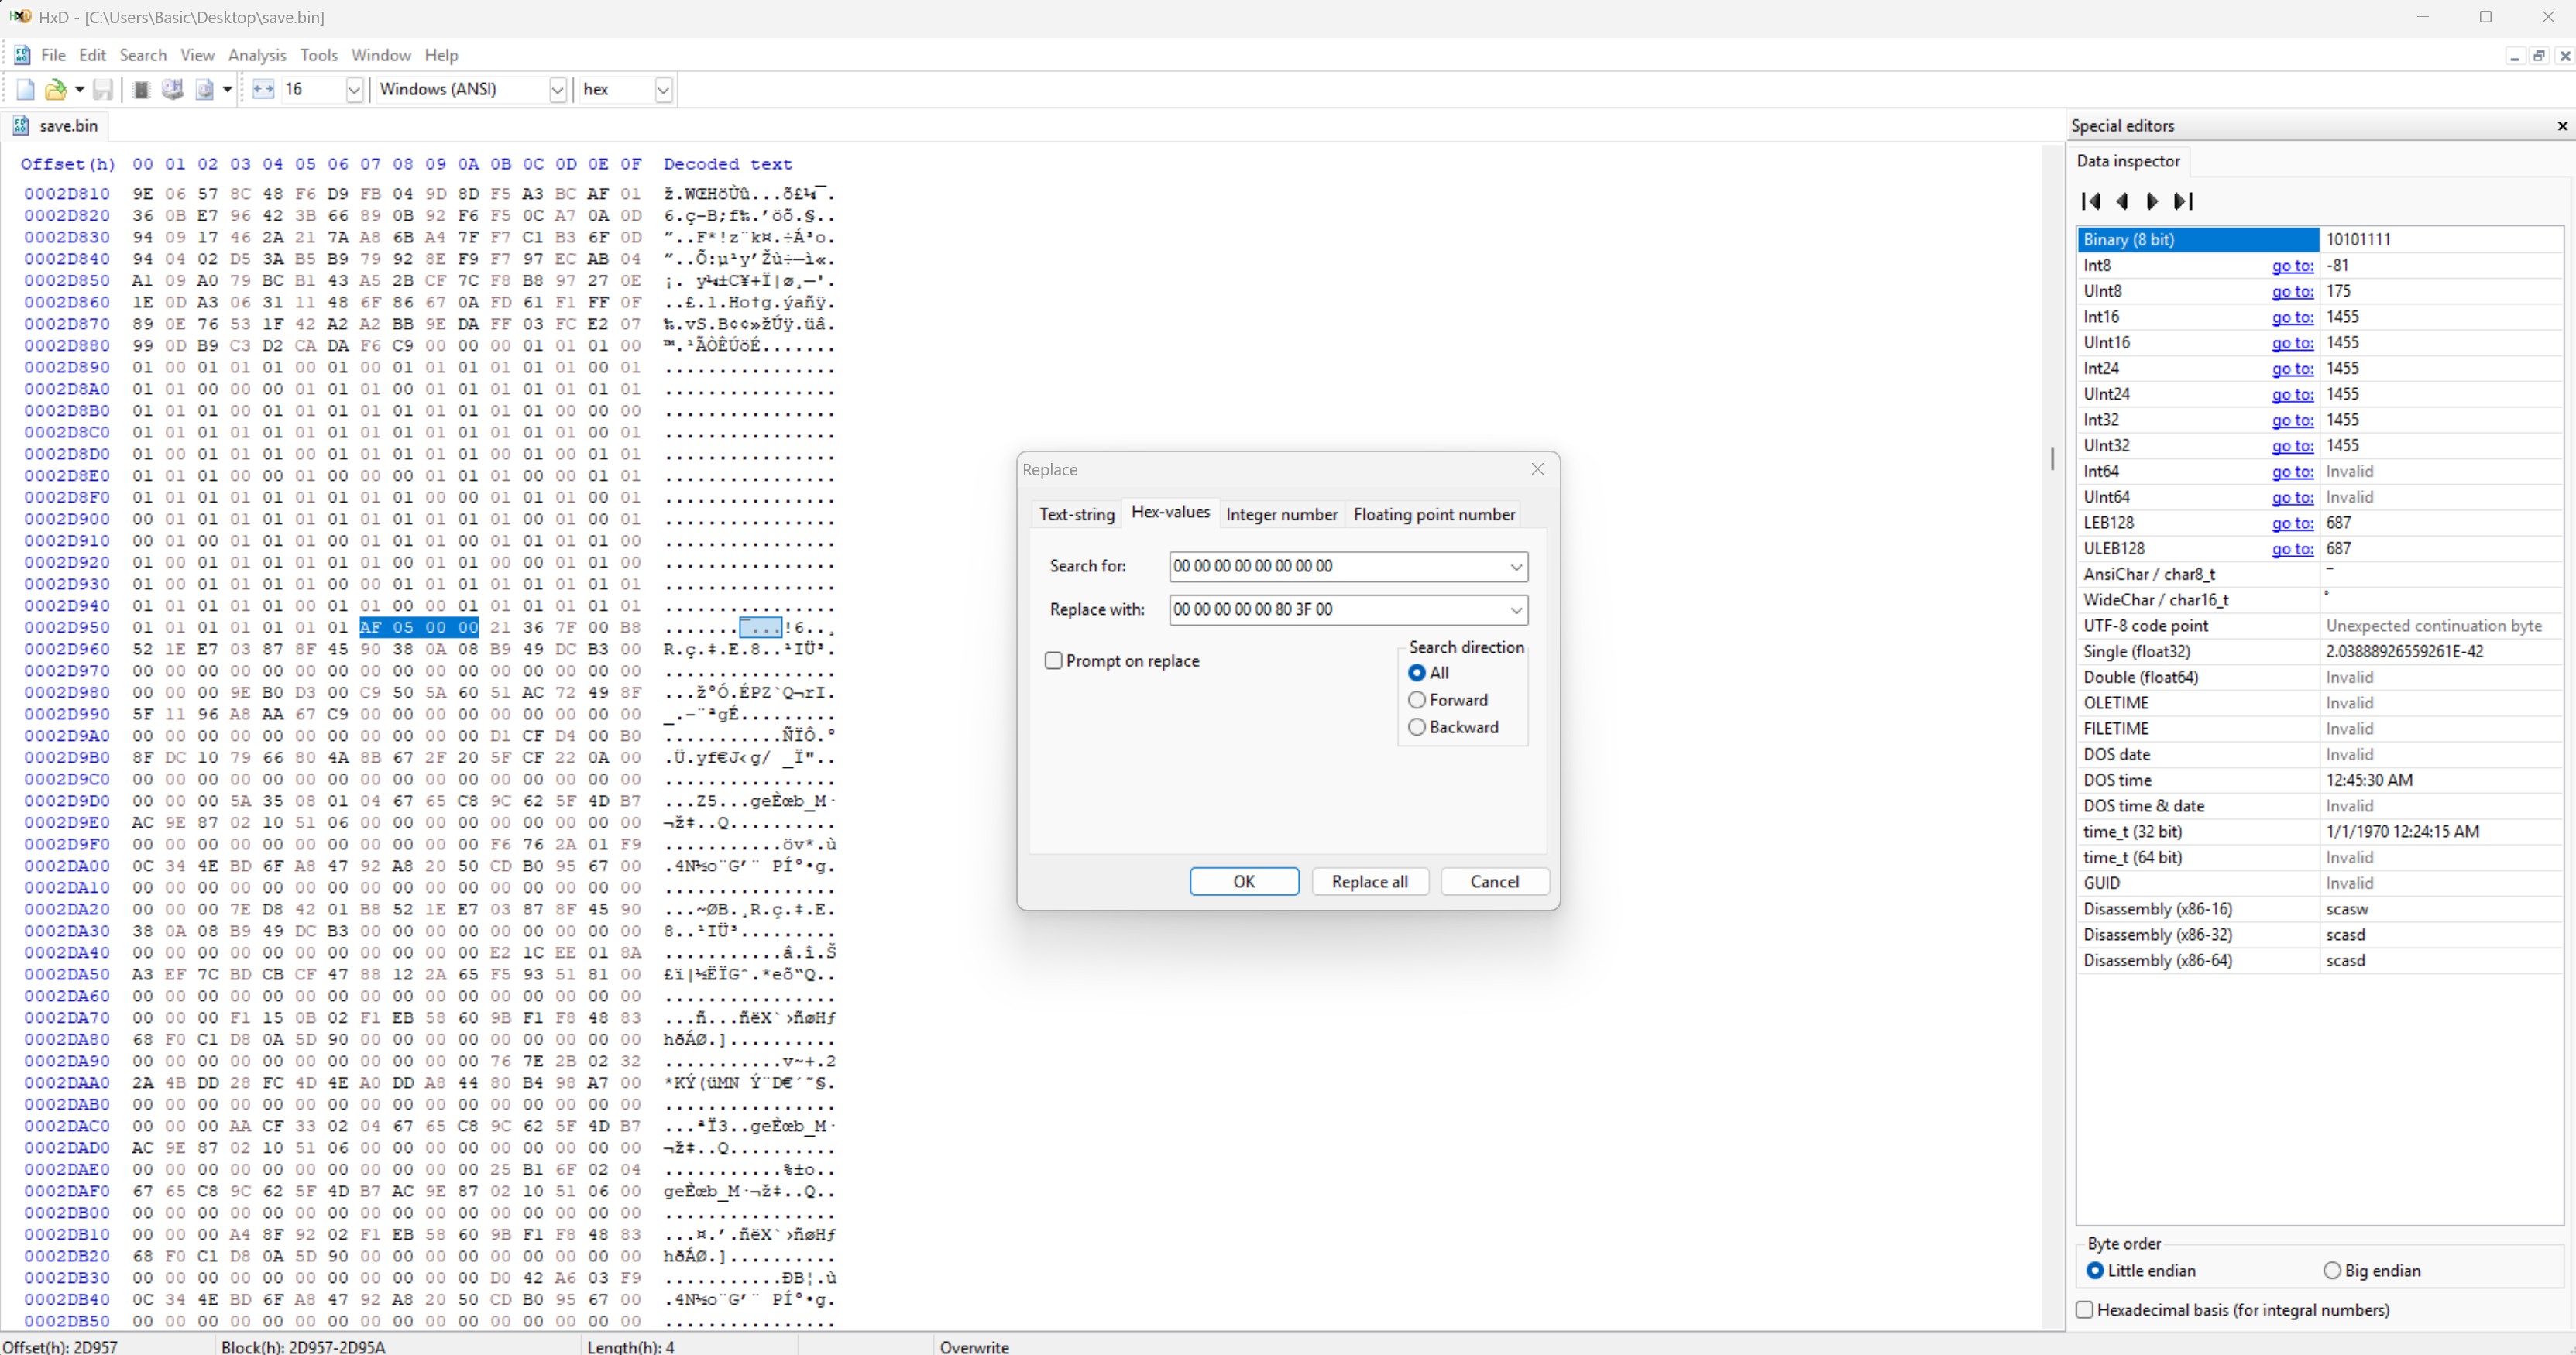
Task: Switch to Floating point number tab
Action: click(x=1434, y=514)
